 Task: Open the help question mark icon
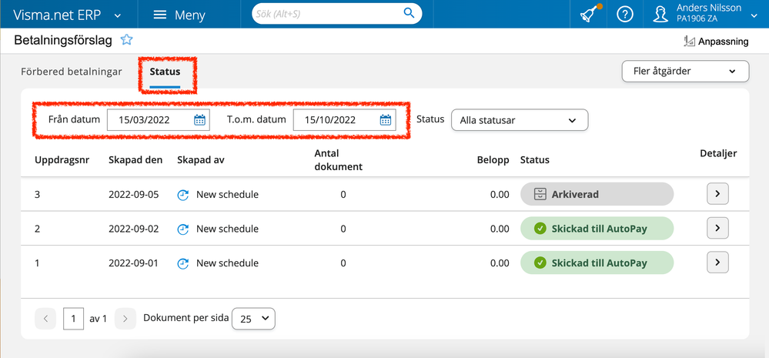coord(625,14)
